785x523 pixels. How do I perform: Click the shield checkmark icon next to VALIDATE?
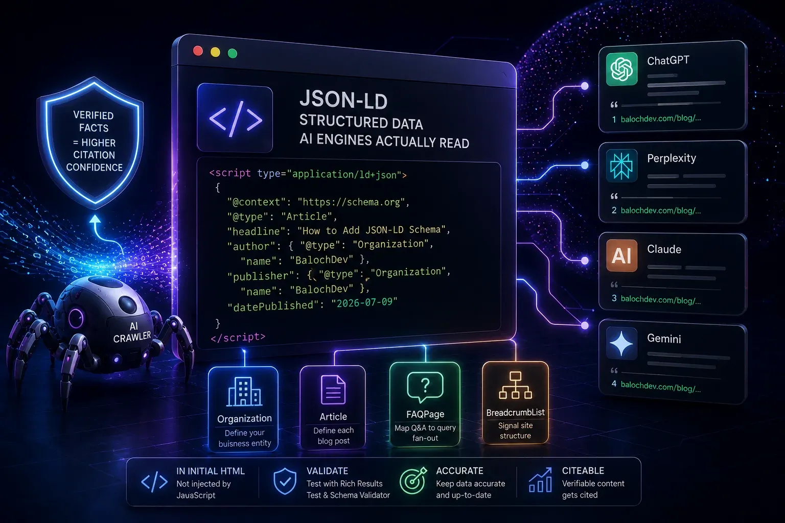(285, 482)
